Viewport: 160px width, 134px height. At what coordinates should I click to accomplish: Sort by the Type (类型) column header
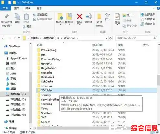click(120, 45)
